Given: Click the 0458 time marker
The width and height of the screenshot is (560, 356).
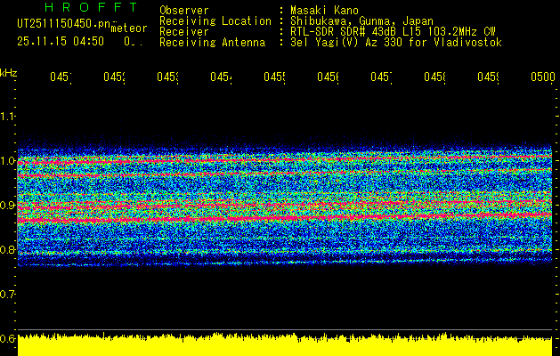Looking at the screenshot, I should pos(435,77).
